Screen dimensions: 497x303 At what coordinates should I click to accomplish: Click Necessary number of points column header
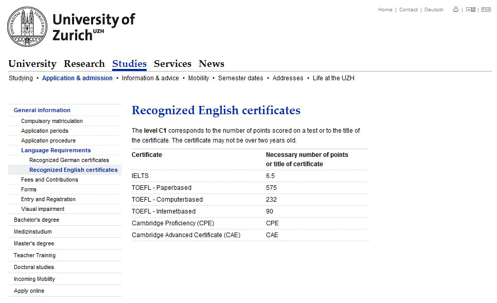pos(307,159)
